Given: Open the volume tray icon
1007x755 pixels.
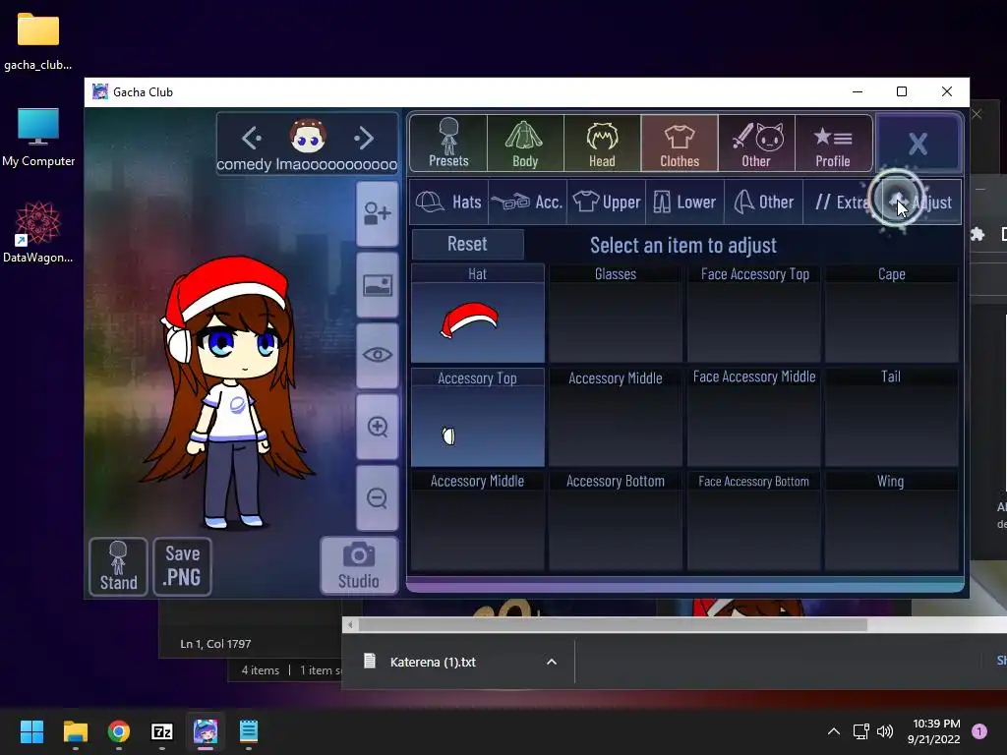Looking at the screenshot, I should tap(885, 731).
